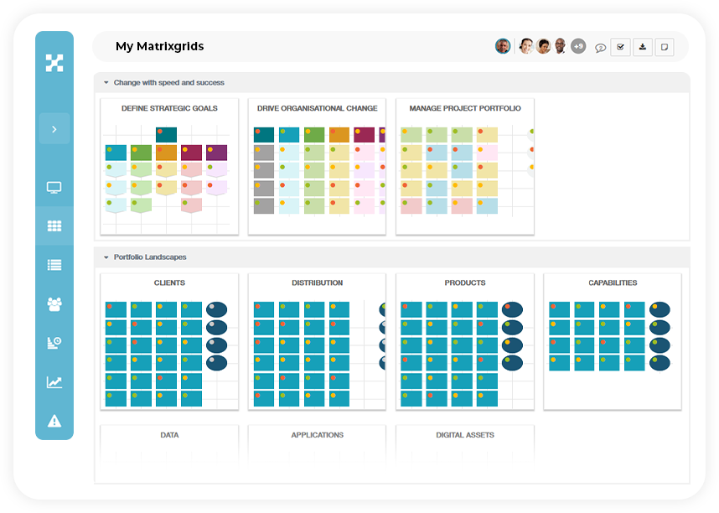Image resolution: width=719 pixels, height=513 pixels.
Task: Open the people group icon in sidebar
Action: point(54,304)
